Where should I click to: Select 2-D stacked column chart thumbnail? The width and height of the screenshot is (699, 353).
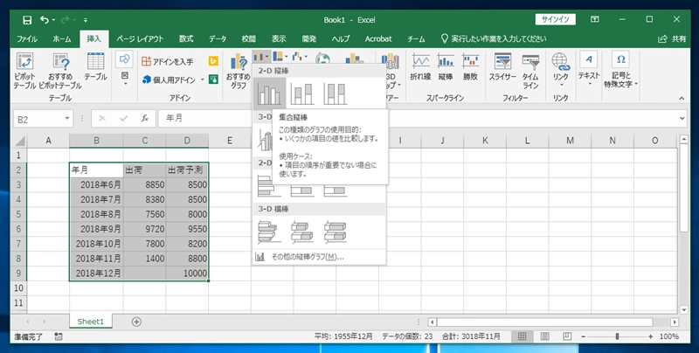click(x=301, y=94)
